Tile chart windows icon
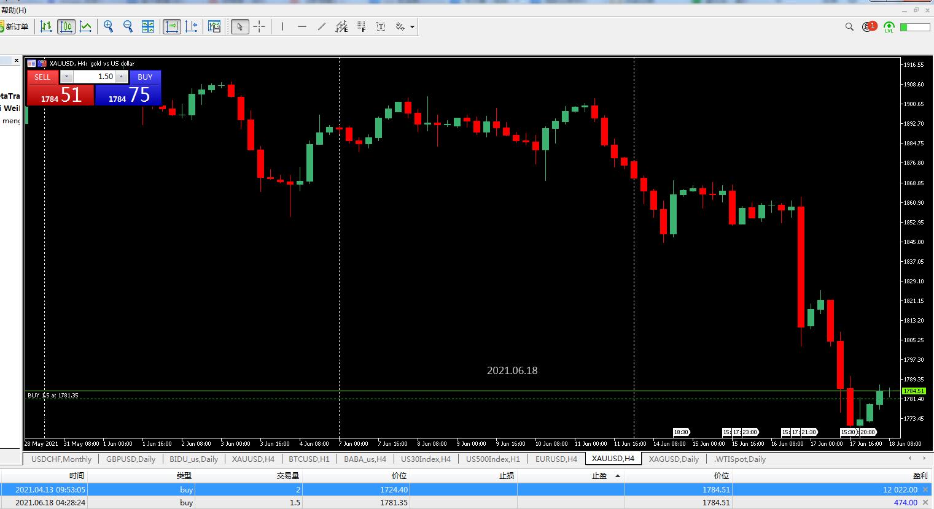This screenshot has height=509, width=934. coord(148,26)
